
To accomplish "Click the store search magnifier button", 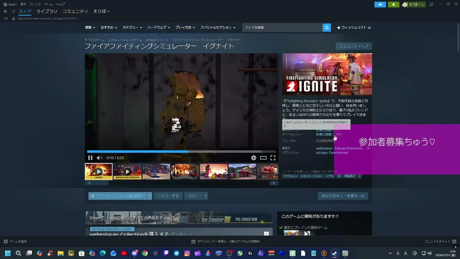I will (327, 27).
